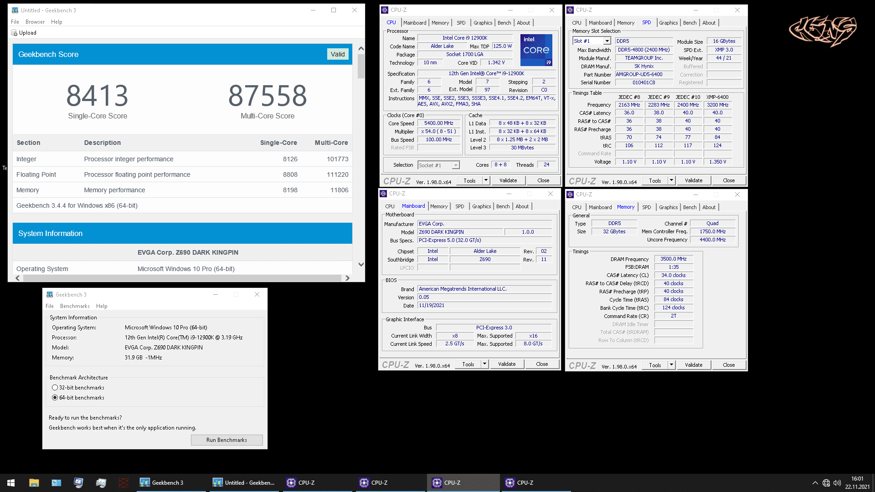This screenshot has height=492, width=875.
Task: Click the Memory performance row
Action: pos(182,190)
